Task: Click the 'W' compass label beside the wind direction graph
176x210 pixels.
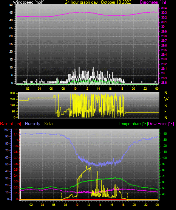Action: coord(166,99)
